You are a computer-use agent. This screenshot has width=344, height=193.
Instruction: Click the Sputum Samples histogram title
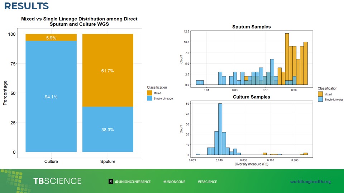coord(252,27)
